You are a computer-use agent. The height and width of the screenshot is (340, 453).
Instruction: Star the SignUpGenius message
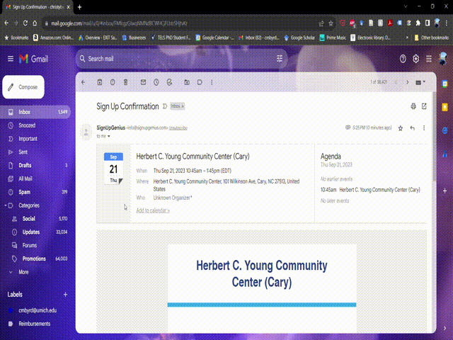pyautogui.click(x=401, y=128)
